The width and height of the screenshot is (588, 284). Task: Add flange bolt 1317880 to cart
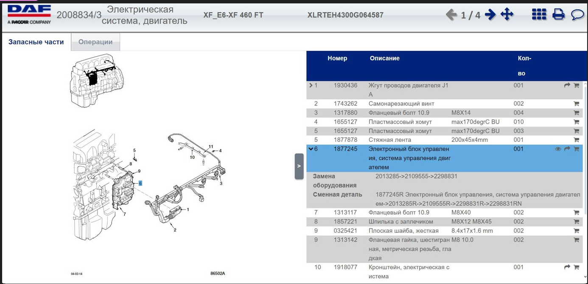click(576, 113)
